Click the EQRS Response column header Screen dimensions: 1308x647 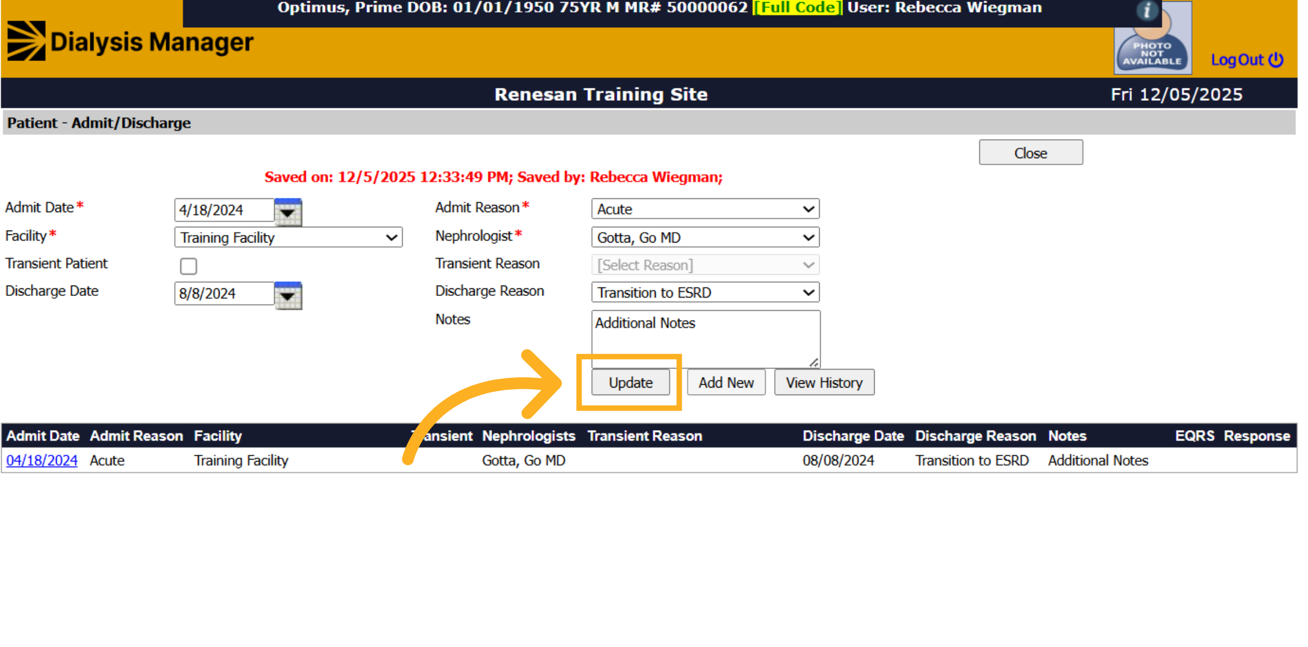(1233, 436)
